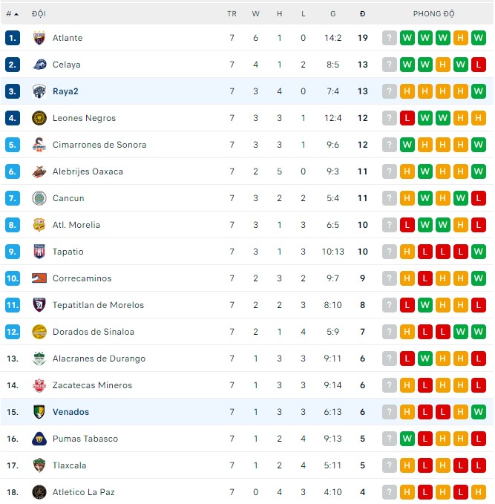495x504 pixels.
Task: Click the Alebrijes Oaxaca team logo
Action: (x=39, y=171)
